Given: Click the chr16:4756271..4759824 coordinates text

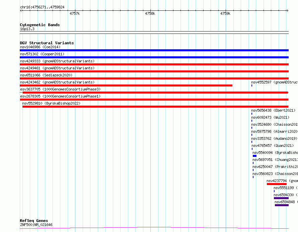Looking at the screenshot, I should click(42, 7).
